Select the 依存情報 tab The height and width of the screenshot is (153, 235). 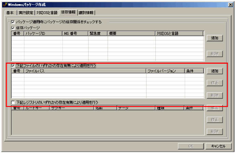point(68,12)
